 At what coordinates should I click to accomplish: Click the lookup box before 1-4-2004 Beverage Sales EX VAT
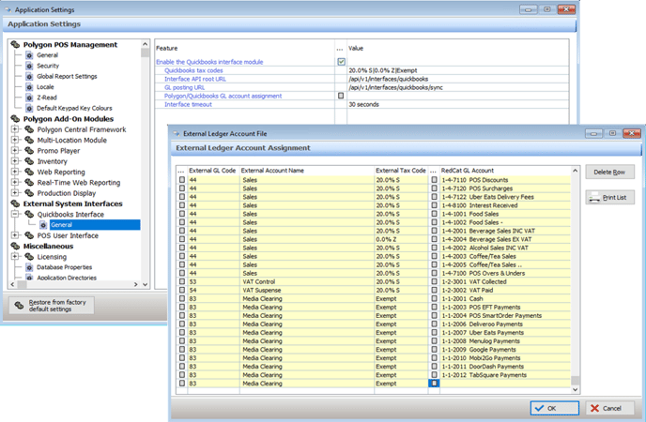[434, 239]
